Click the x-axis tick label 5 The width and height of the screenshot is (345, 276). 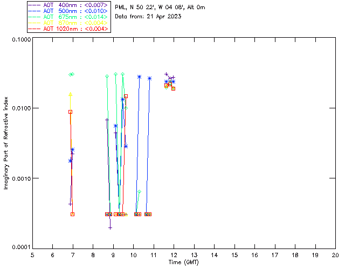[32, 255]
